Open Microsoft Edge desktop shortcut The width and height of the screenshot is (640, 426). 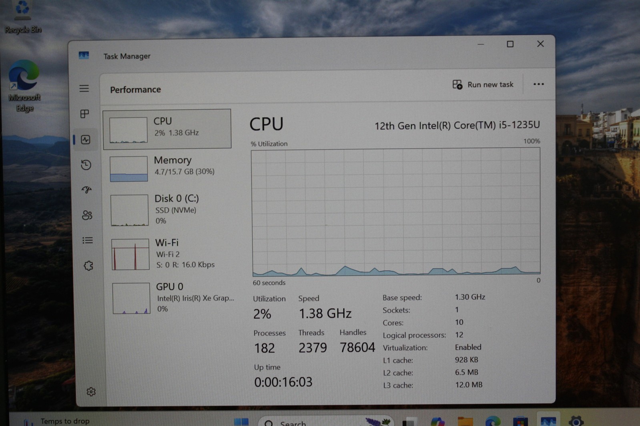coord(24,86)
